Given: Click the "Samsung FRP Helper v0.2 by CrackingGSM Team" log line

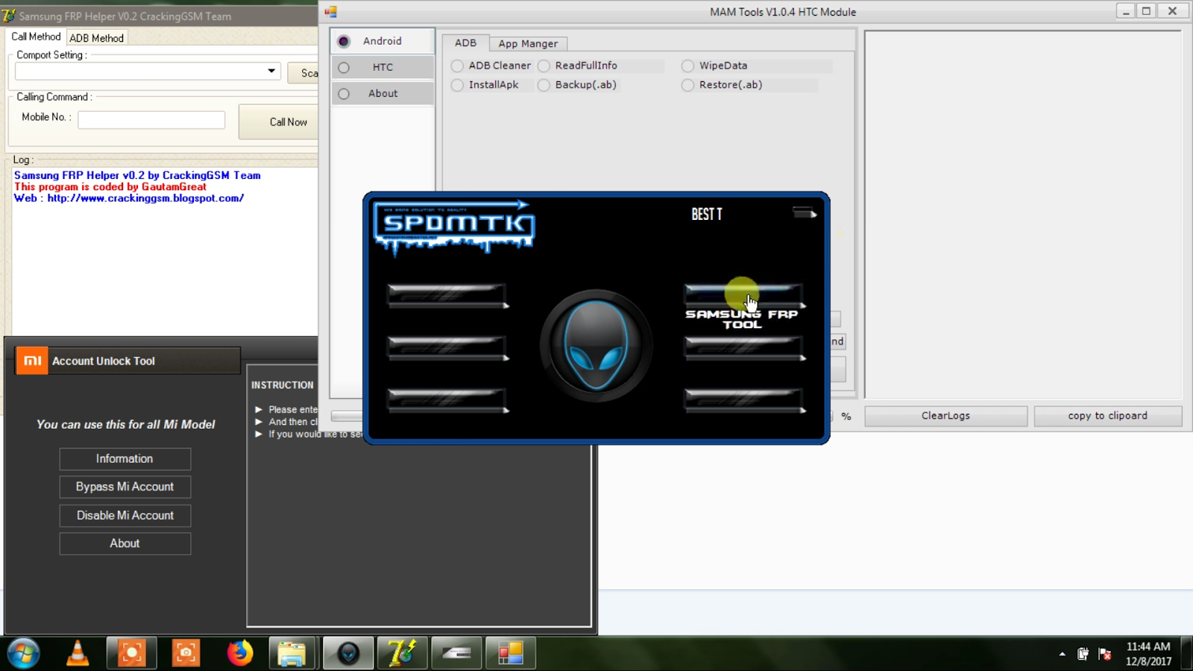Looking at the screenshot, I should pyautogui.click(x=137, y=175).
